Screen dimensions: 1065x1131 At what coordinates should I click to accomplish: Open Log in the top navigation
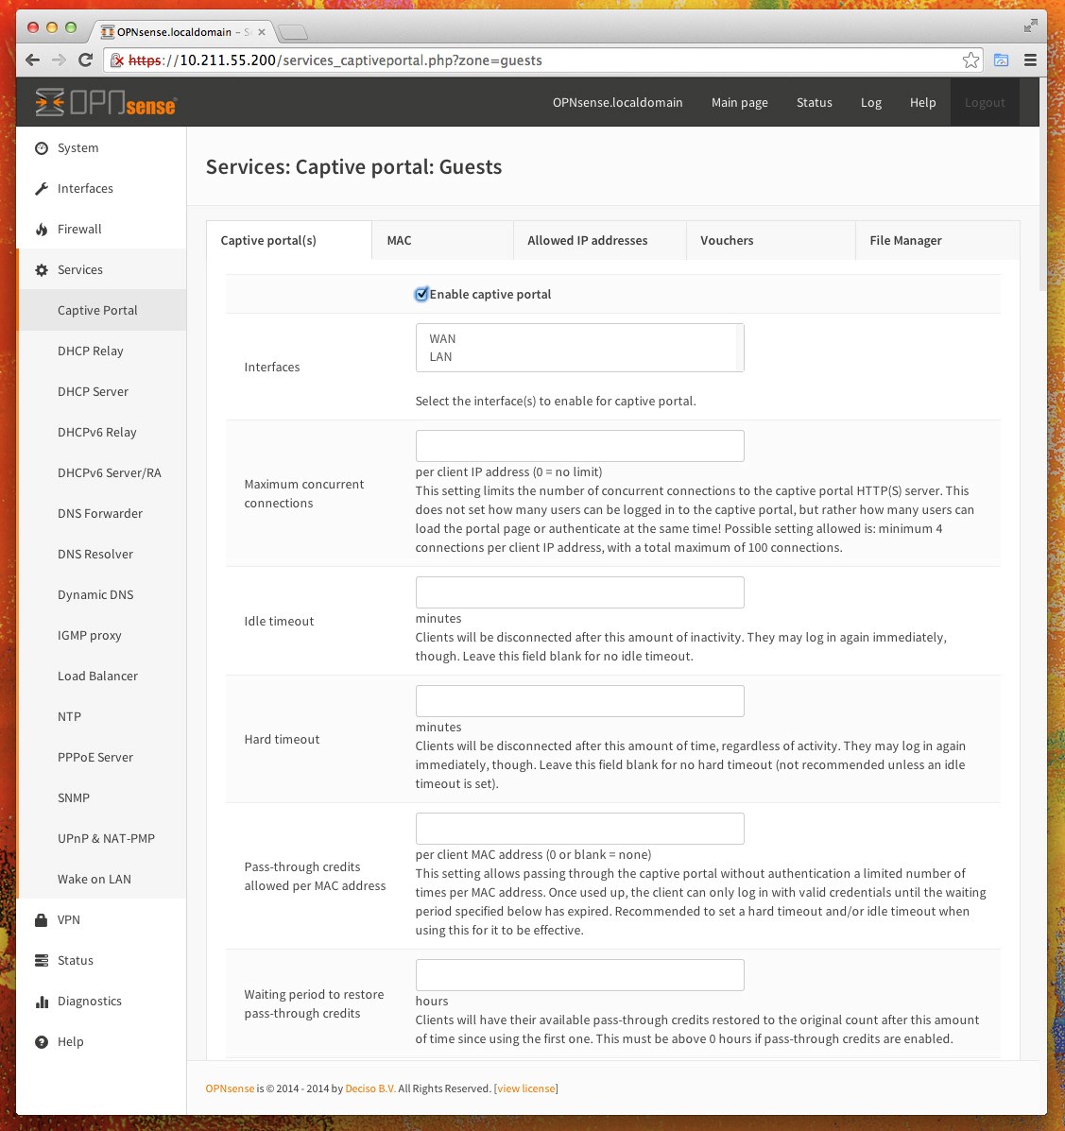[x=871, y=102]
